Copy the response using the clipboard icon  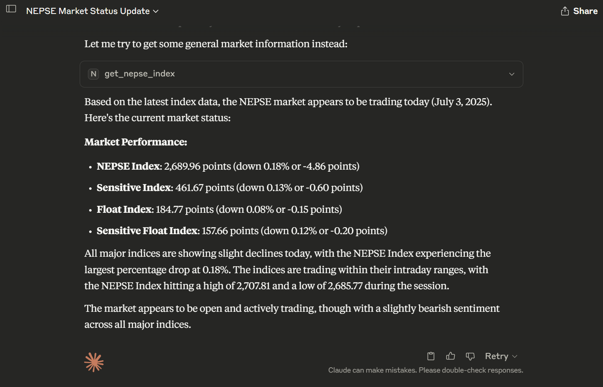[431, 356]
